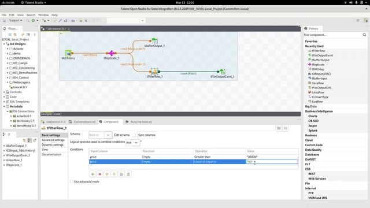
Task: Open the system volume indicator
Action: point(351,2)
